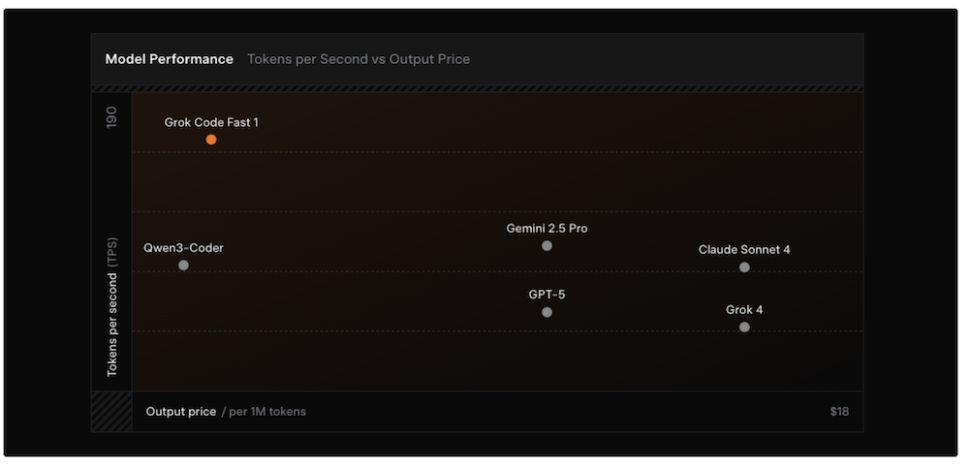Screen dimensions: 969x468
Task: Click the 190 value on the vertical axis
Action: click(112, 119)
